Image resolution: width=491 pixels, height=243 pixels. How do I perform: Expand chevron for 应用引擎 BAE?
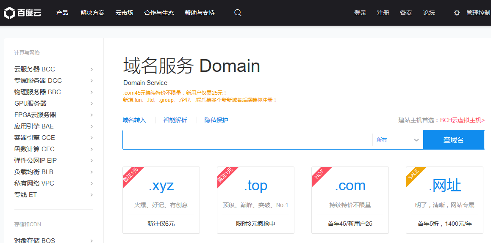click(92, 126)
